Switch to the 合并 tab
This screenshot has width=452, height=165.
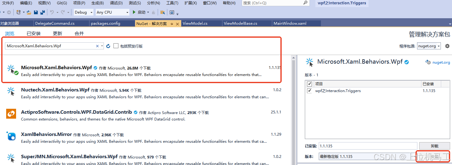79,34
